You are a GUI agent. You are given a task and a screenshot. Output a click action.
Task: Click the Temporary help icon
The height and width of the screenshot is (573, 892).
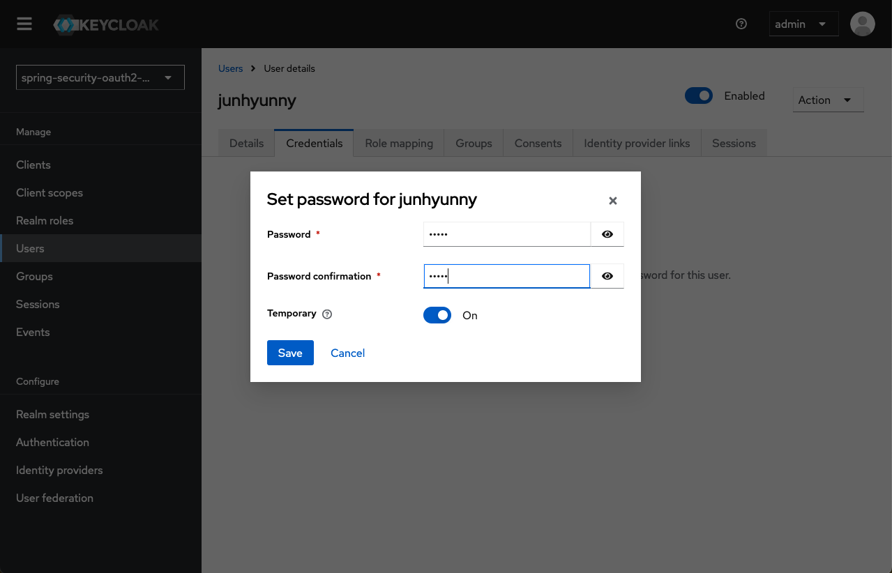pyautogui.click(x=327, y=314)
